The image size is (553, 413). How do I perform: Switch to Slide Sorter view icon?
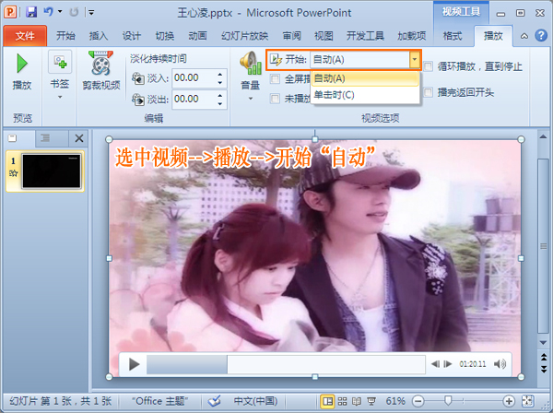point(342,401)
